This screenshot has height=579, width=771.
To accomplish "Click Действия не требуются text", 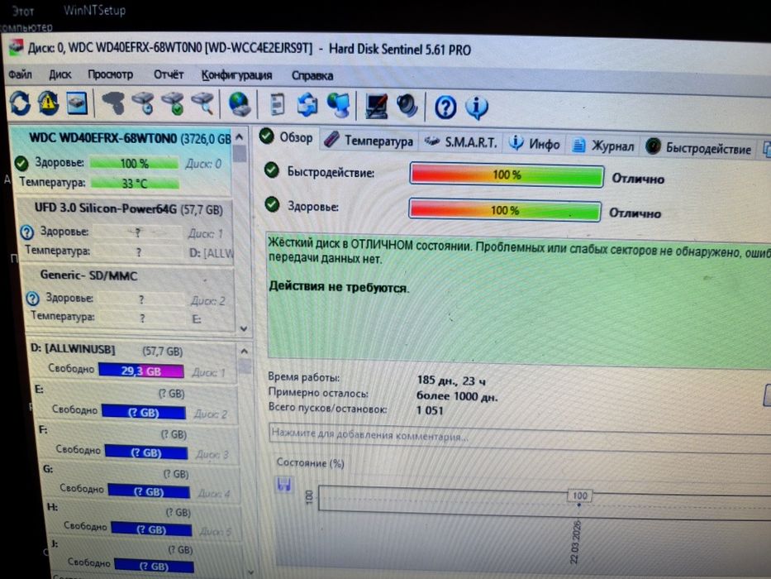I will pos(338,286).
